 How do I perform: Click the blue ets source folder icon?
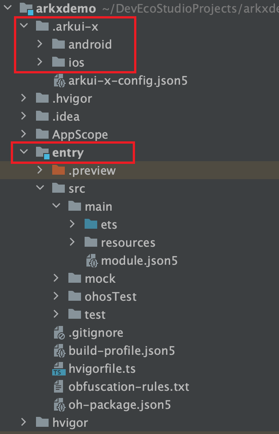pyautogui.click(x=91, y=224)
